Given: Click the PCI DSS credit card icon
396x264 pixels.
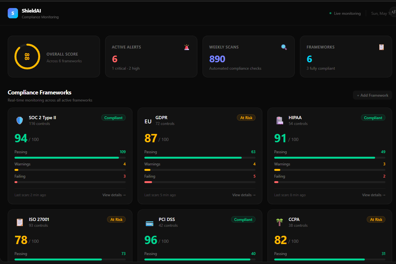Looking at the screenshot, I should pyautogui.click(x=149, y=224).
